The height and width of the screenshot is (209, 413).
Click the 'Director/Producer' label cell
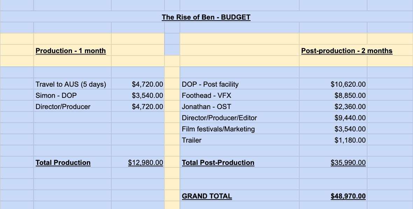[63, 107]
